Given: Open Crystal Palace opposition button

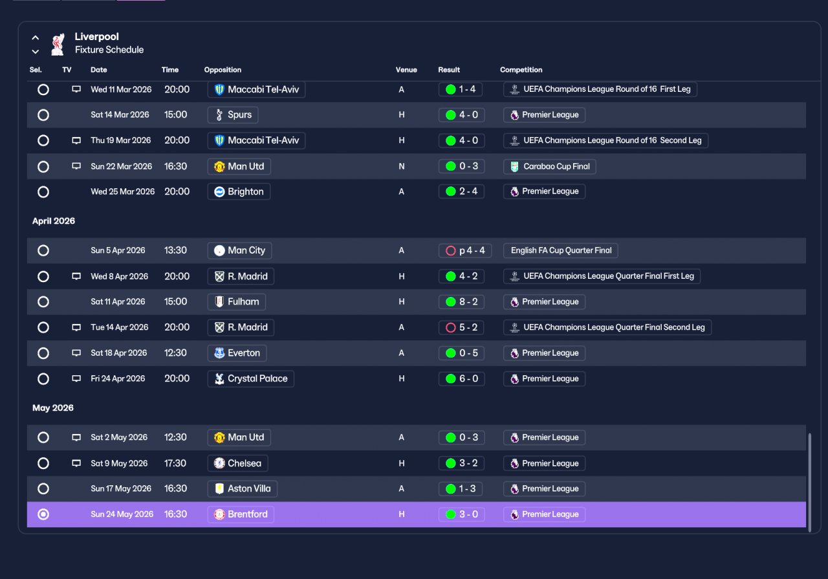Looking at the screenshot, I should (x=251, y=378).
